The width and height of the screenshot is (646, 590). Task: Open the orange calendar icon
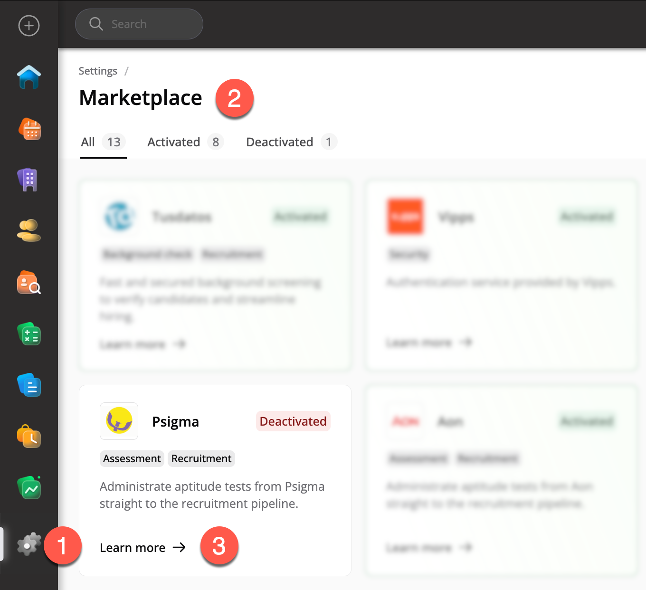tap(29, 129)
